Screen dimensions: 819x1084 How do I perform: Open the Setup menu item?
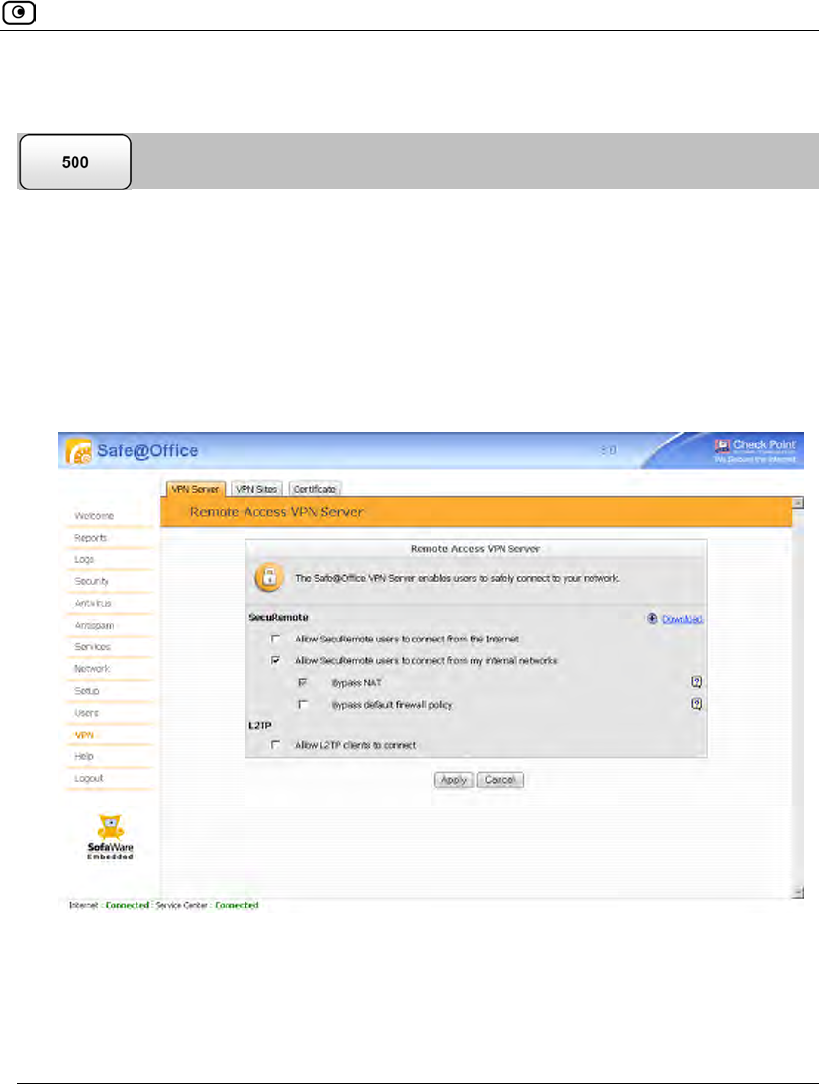(x=87, y=691)
